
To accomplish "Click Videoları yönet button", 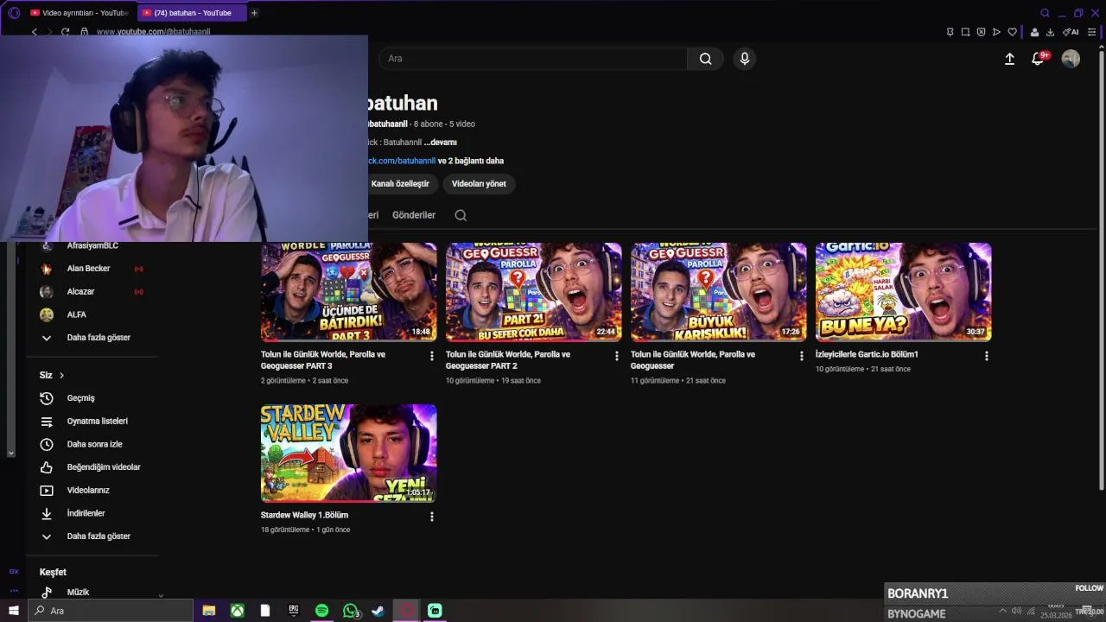I will (x=479, y=184).
